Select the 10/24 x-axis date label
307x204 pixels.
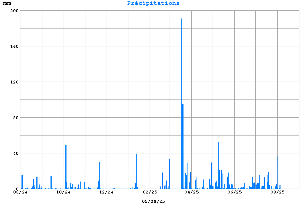(x=63, y=192)
